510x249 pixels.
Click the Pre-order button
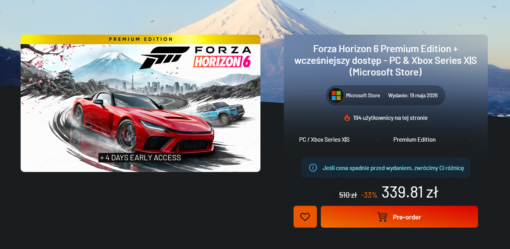point(399,217)
